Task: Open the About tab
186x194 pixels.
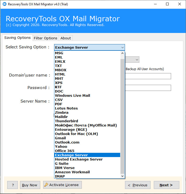Action: tap(66, 38)
